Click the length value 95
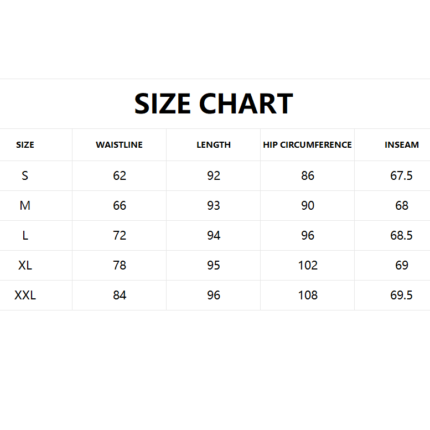 point(214,266)
